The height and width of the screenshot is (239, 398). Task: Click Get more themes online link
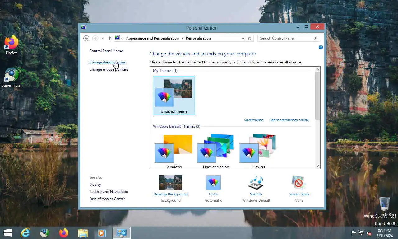coord(289,120)
